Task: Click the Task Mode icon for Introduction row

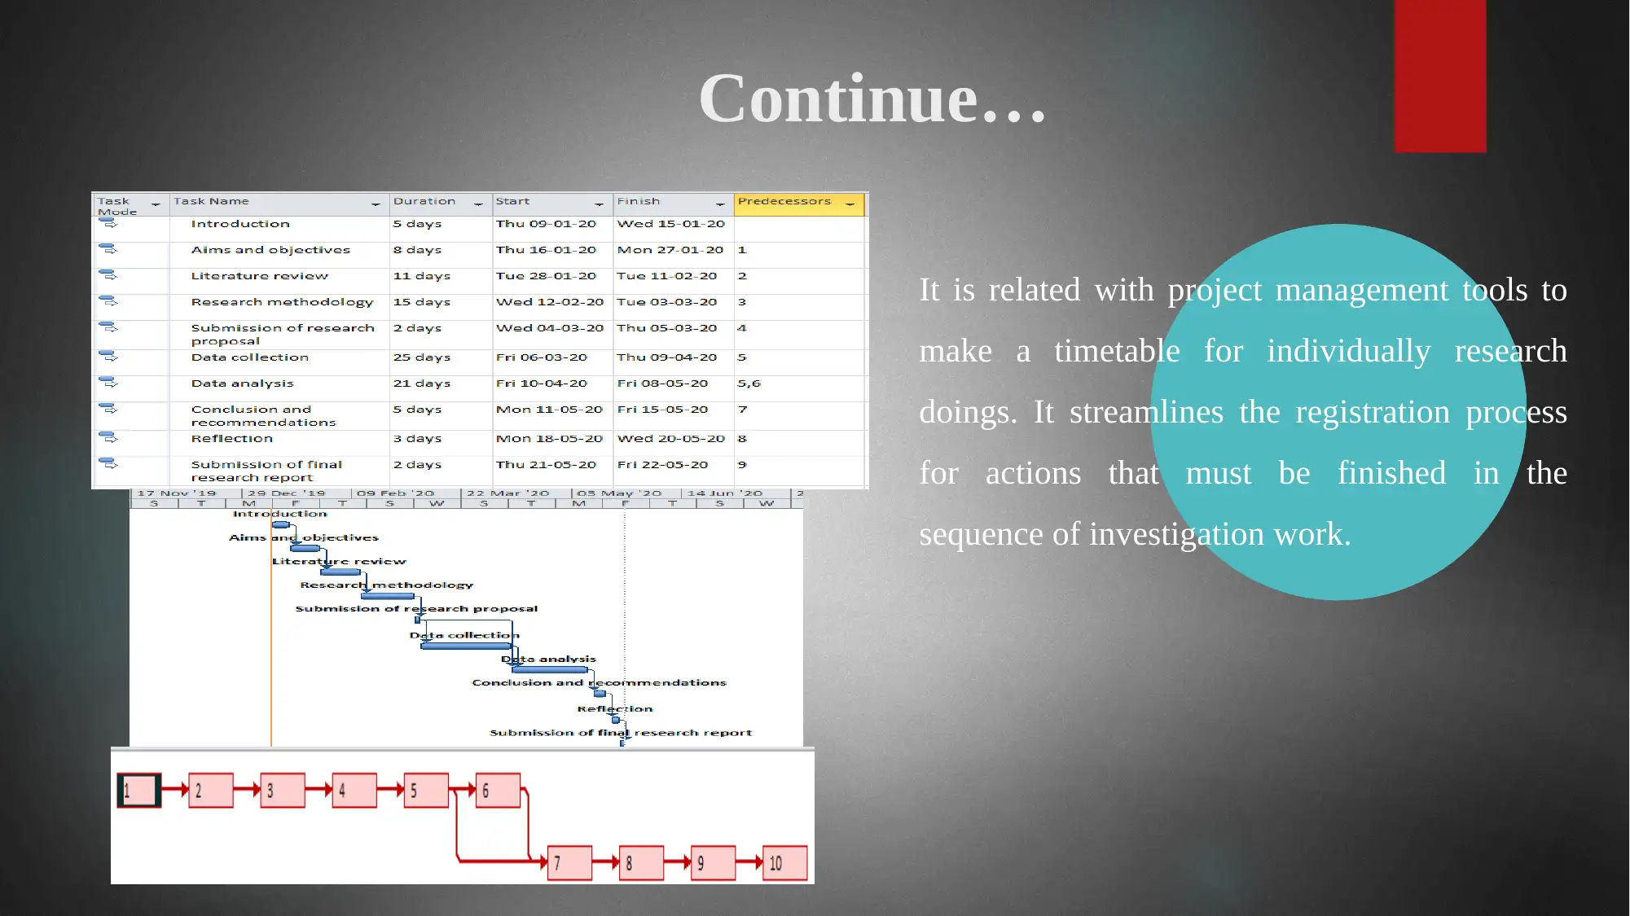Action: pyautogui.click(x=108, y=222)
